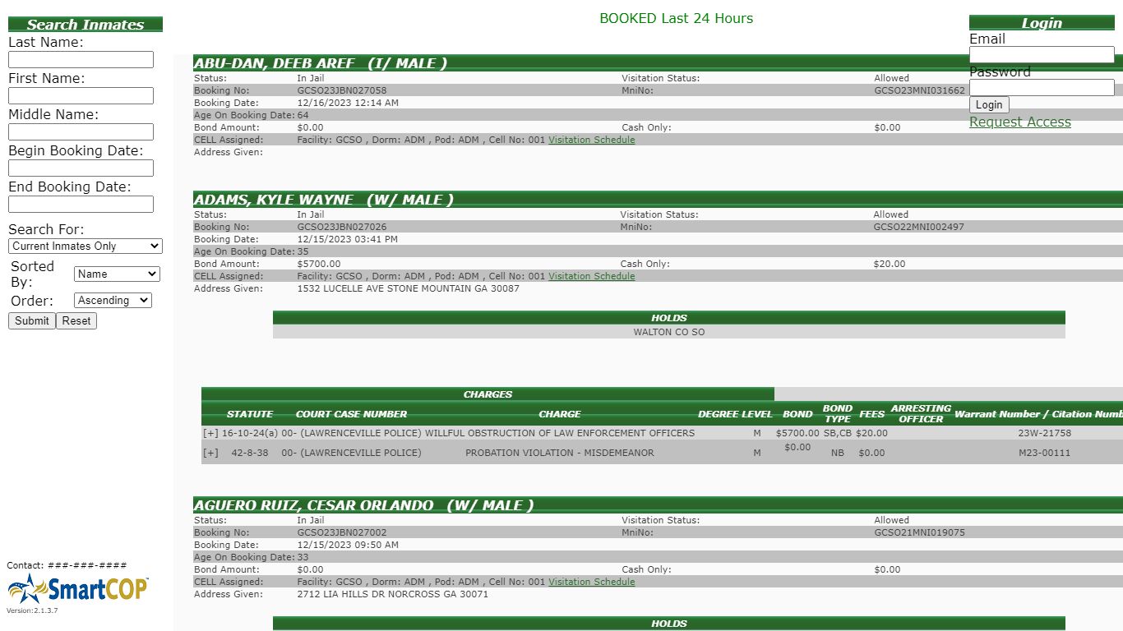Click booking number GCSO23JBN027026
The width and height of the screenshot is (1123, 631).
pyautogui.click(x=342, y=227)
